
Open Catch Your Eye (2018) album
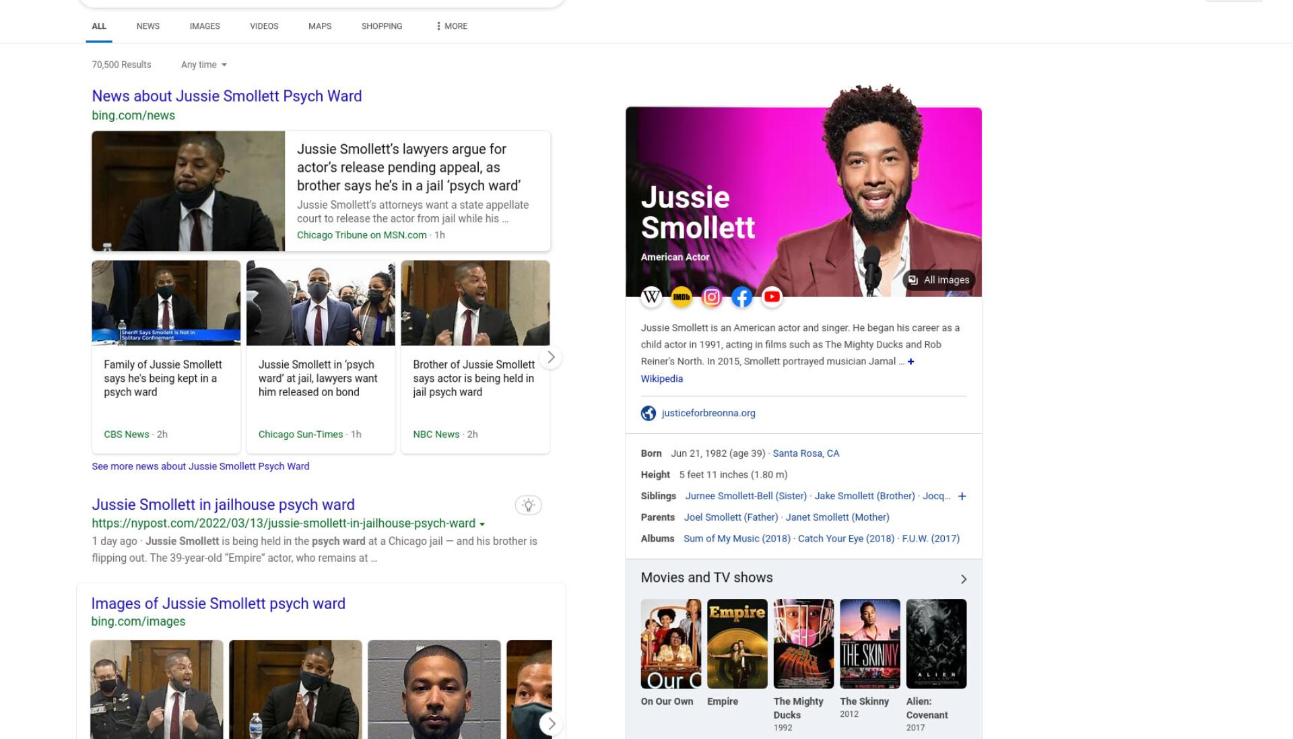(846, 538)
